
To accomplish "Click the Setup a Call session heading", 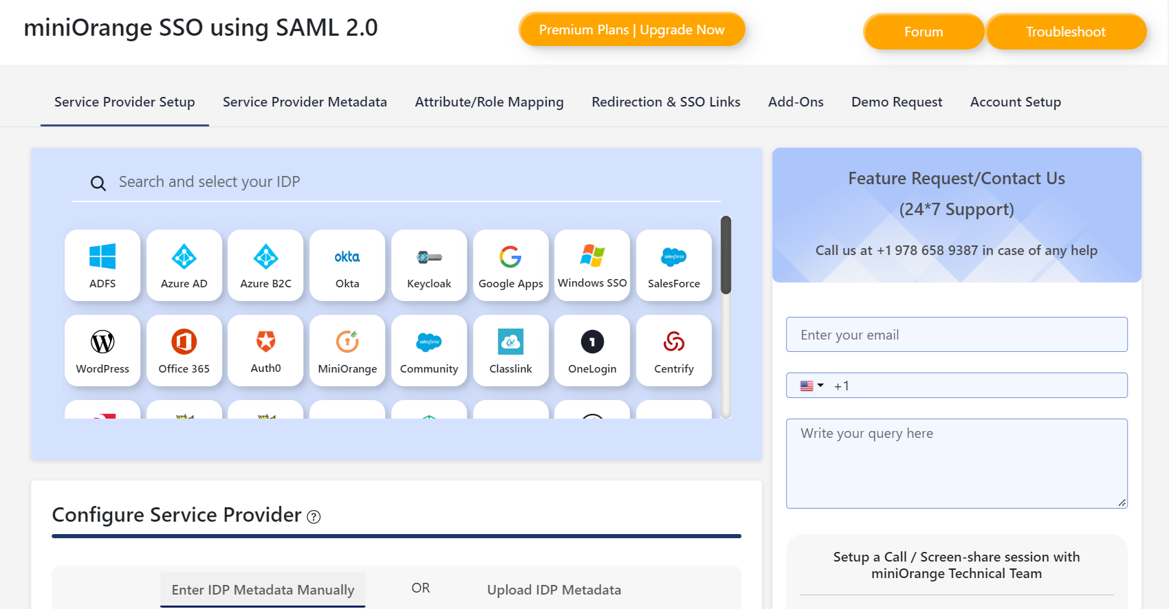I will 957,565.
